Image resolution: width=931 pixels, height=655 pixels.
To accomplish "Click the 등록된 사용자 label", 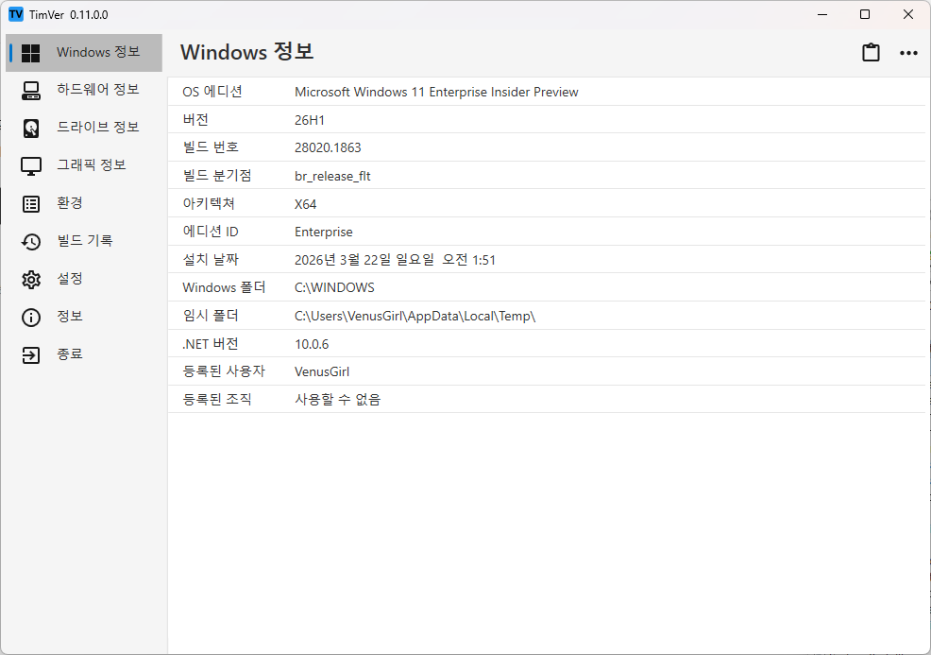I will (x=223, y=371).
